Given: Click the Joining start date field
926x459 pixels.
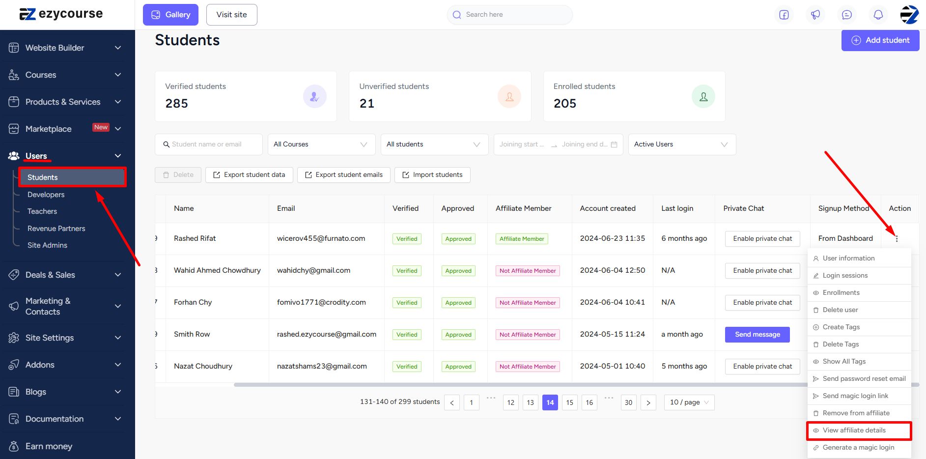Looking at the screenshot, I should [x=522, y=144].
